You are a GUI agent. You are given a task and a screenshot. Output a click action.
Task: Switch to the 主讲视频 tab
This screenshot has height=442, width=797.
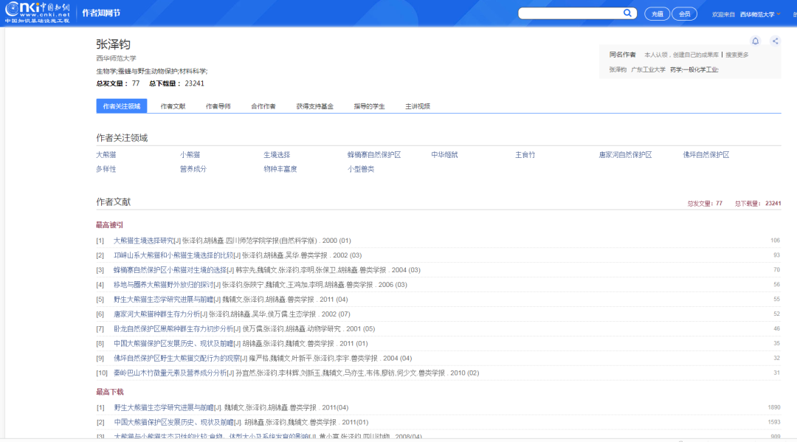pos(417,106)
